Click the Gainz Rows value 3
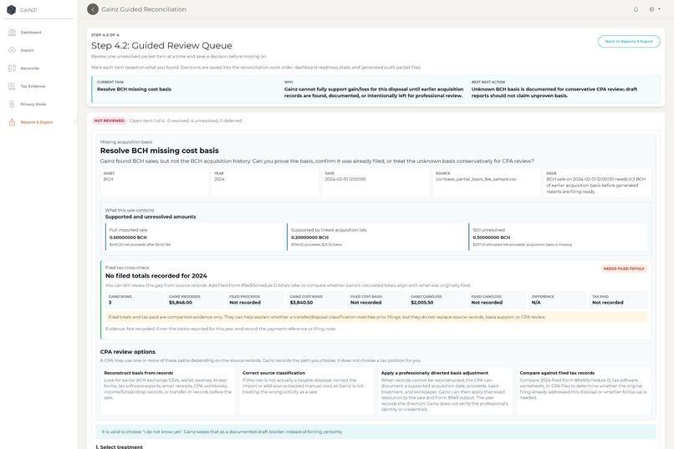The width and height of the screenshot is (674, 449). [110, 303]
